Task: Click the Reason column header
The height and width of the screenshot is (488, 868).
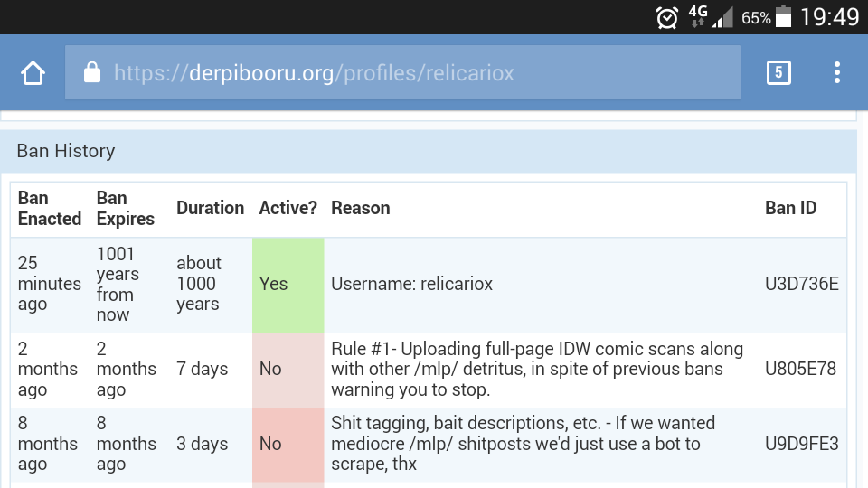Action: point(361,208)
